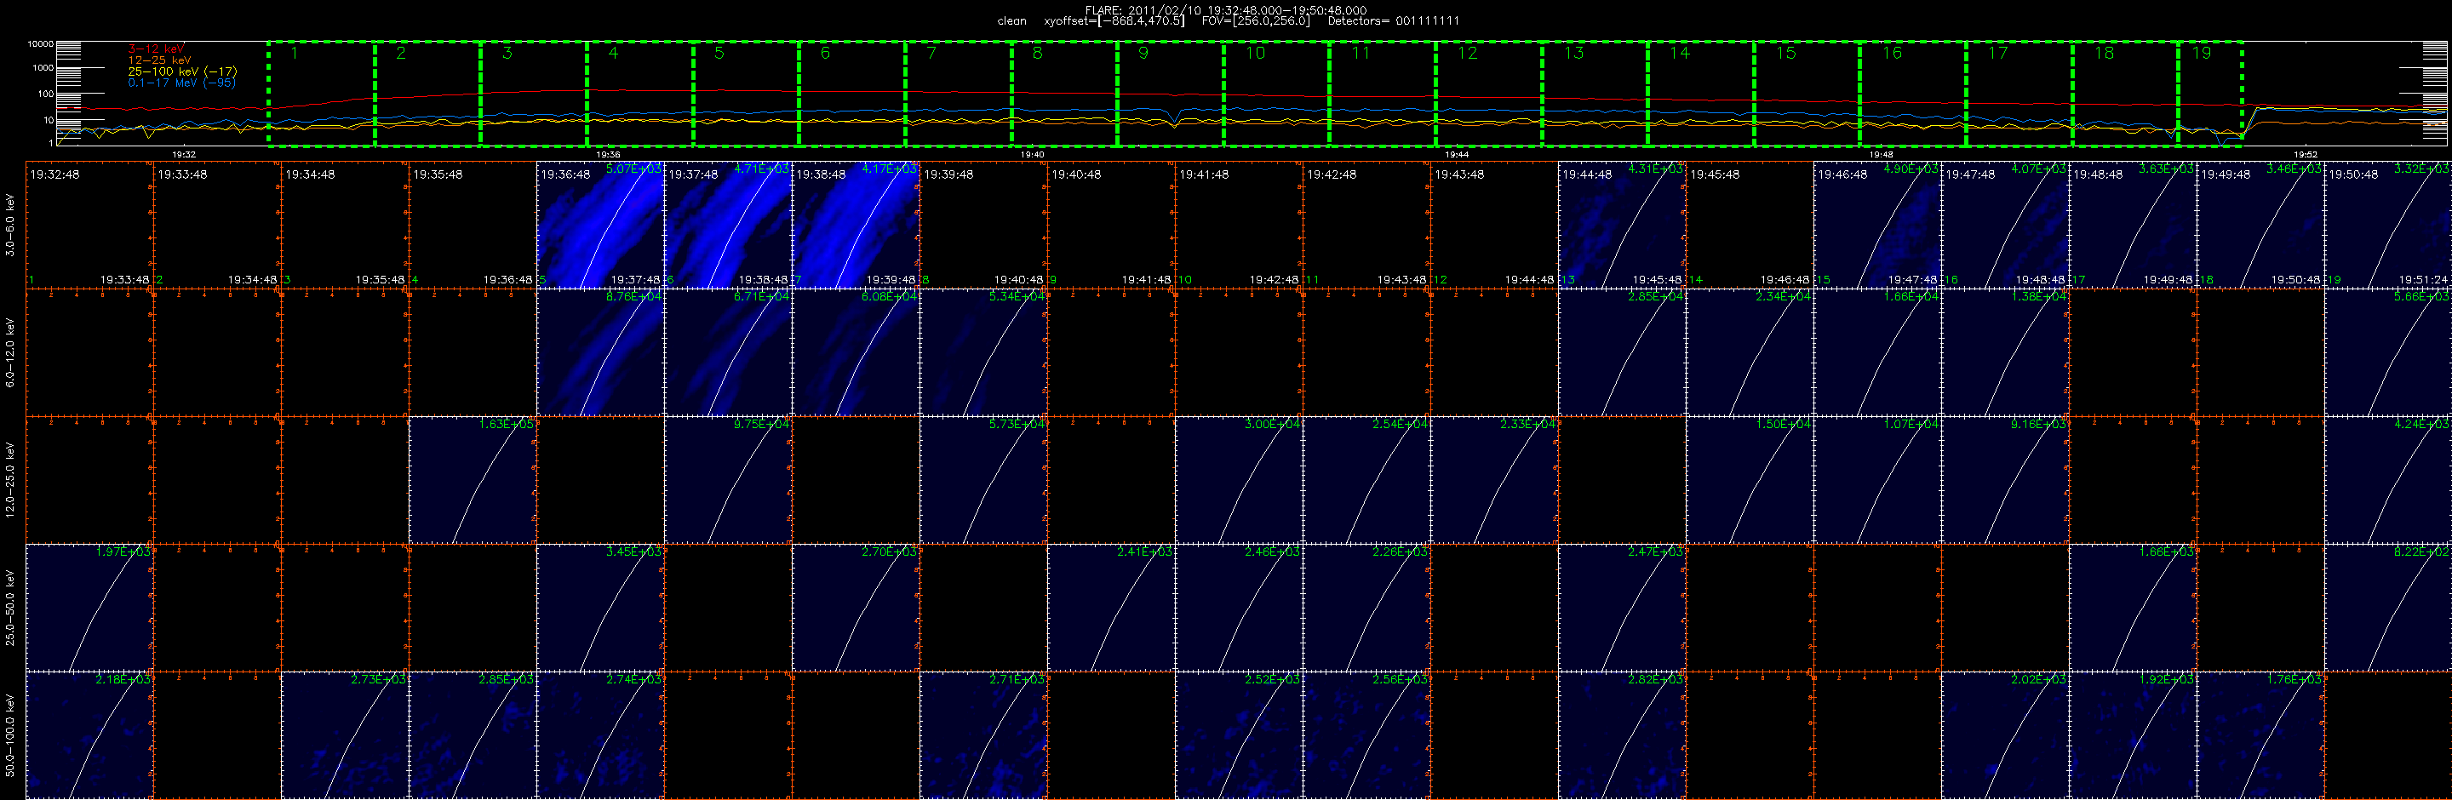Open the image panel with peak 5.34E+04

click(983, 352)
